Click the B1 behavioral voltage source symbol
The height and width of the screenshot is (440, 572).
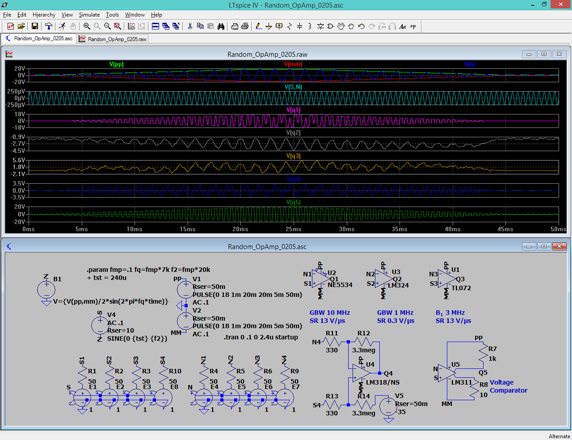[x=46, y=290]
